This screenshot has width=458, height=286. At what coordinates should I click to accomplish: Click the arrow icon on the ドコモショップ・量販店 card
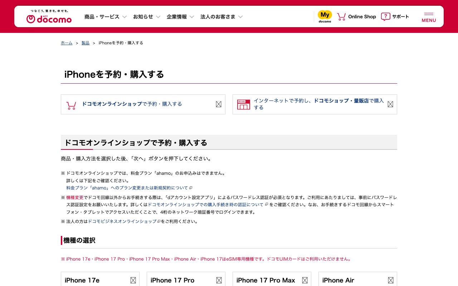pyautogui.click(x=390, y=104)
